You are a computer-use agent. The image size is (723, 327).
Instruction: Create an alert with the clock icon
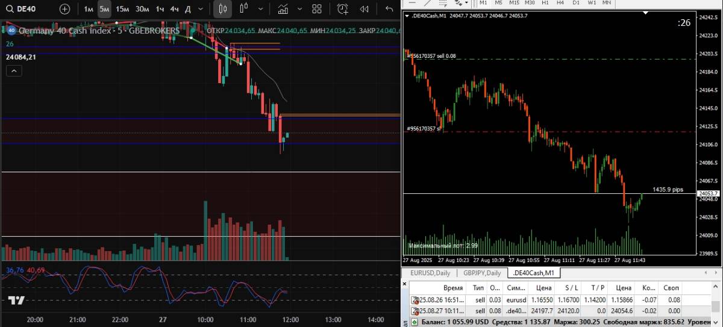343,9
